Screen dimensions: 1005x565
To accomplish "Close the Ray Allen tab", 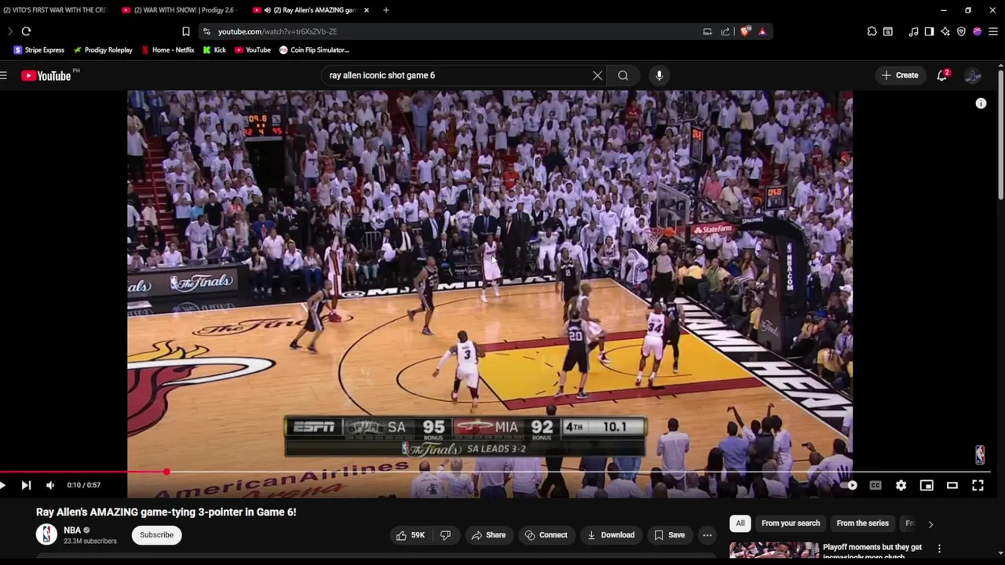I will 366,10.
